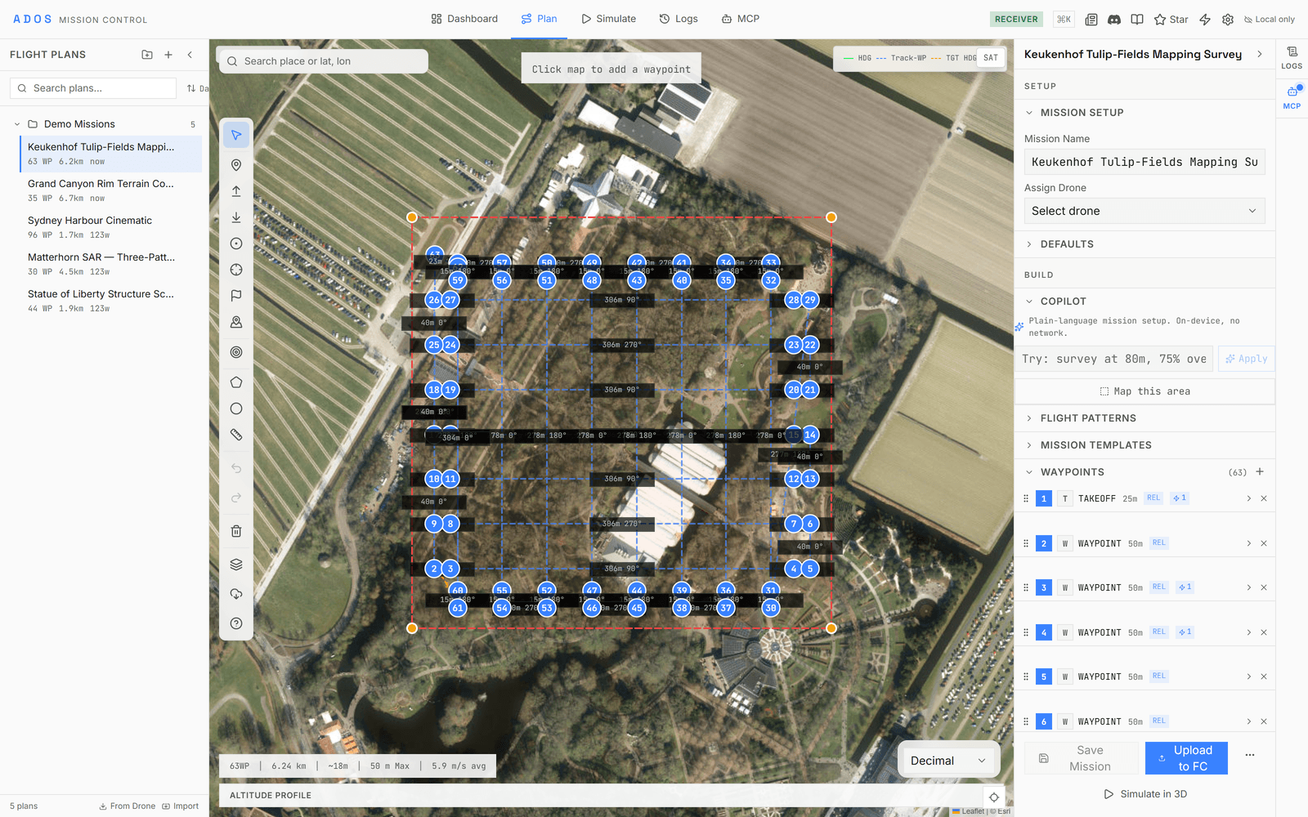
Task: Open the documentation book icon
Action: click(x=1137, y=19)
